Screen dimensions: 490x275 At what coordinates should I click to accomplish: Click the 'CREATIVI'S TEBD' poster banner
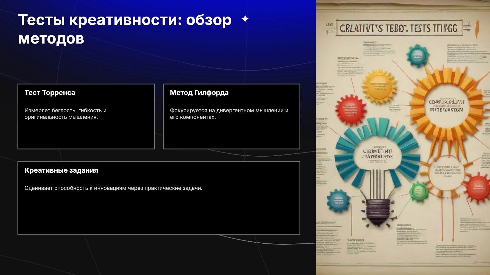399,28
